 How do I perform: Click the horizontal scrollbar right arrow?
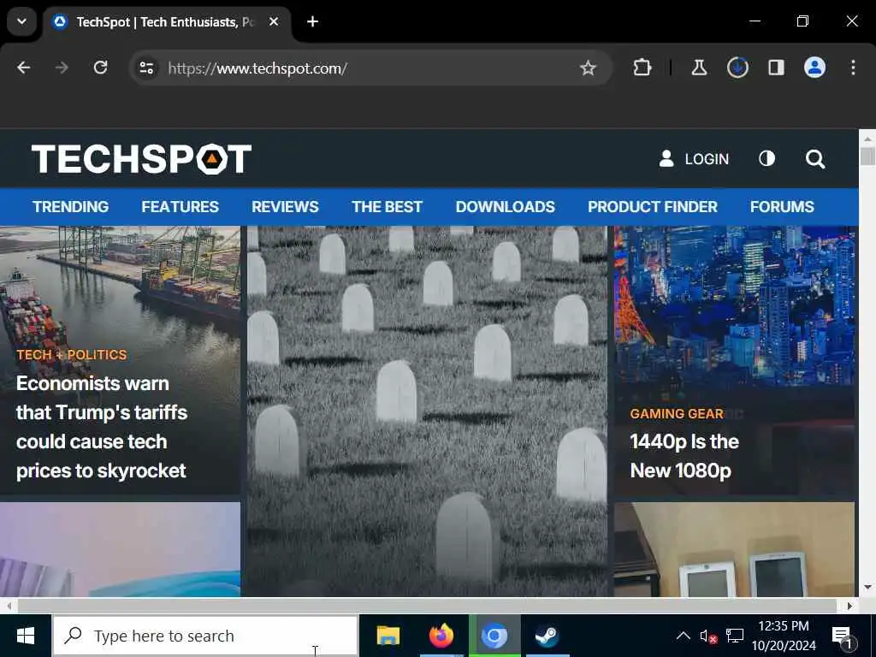click(849, 606)
